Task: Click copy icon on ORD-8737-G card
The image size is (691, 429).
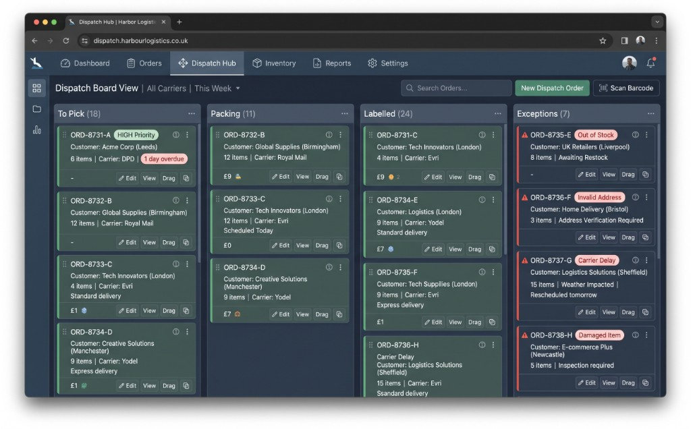Action: [x=645, y=312]
